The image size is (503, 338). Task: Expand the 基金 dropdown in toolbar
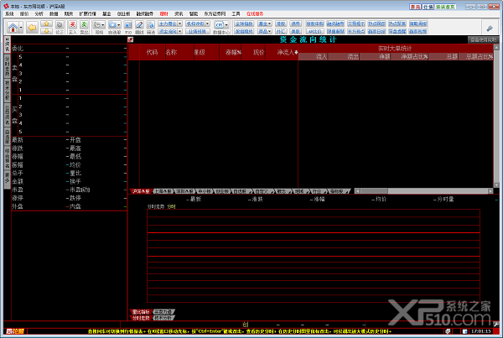pyautogui.click(x=265, y=23)
